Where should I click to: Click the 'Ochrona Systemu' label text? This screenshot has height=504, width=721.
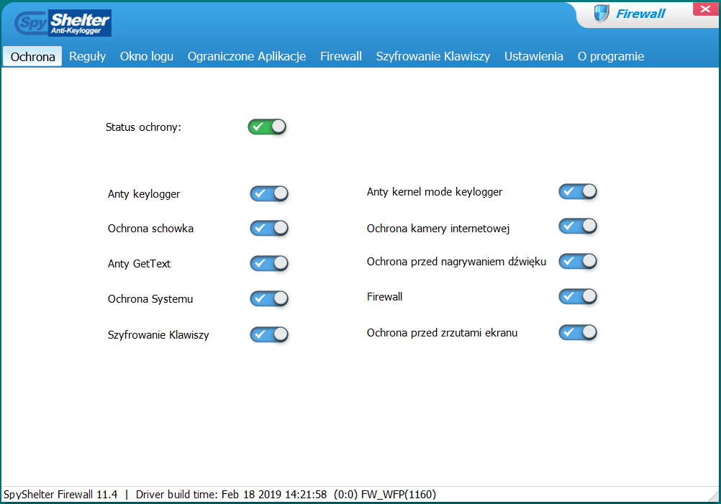pos(150,299)
